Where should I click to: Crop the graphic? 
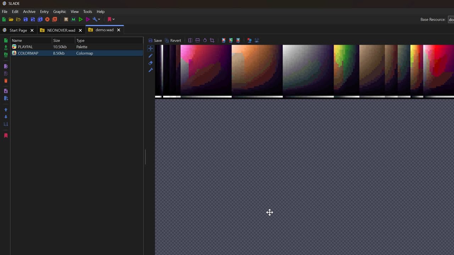(212, 40)
